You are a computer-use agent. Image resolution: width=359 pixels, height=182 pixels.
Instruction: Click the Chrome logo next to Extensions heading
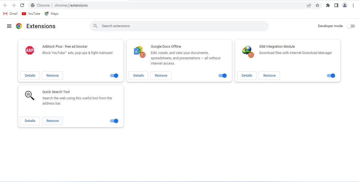tap(19, 26)
